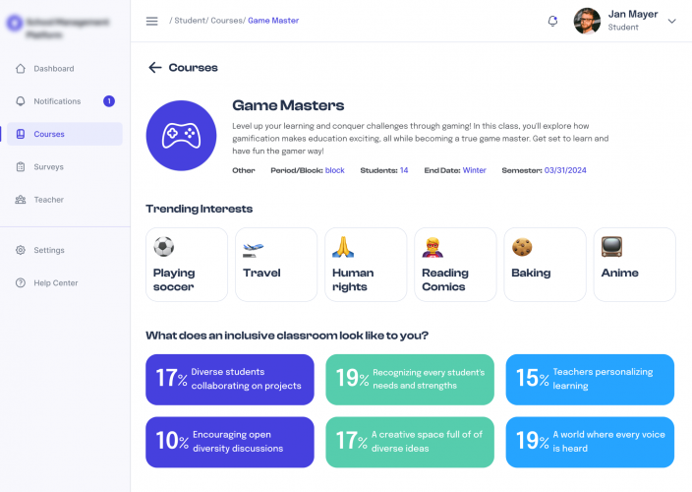This screenshot has height=492, width=692.
Task: Click the Courses page heading text
Action: [x=194, y=68]
